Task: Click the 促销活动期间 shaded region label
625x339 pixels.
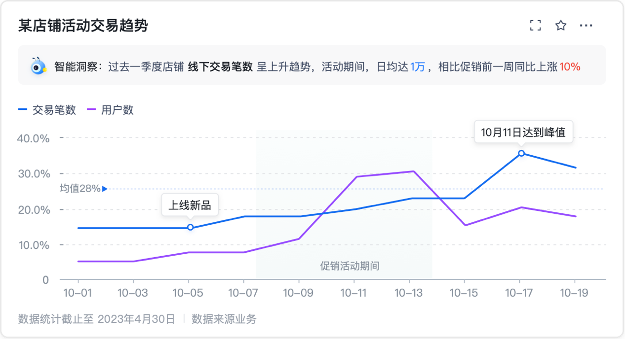Action: [x=350, y=266]
